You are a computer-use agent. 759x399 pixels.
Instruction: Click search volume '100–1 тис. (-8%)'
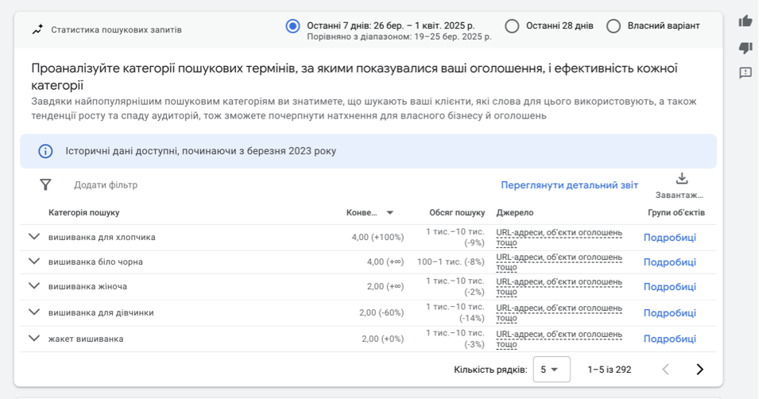pyautogui.click(x=451, y=262)
